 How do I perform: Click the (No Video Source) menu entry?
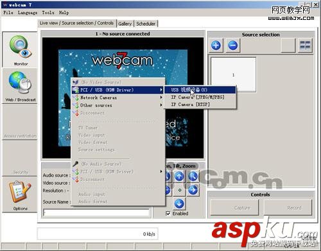click(x=118, y=82)
